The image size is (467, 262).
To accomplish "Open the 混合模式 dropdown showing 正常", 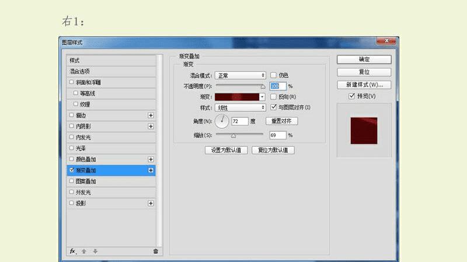I will click(240, 75).
